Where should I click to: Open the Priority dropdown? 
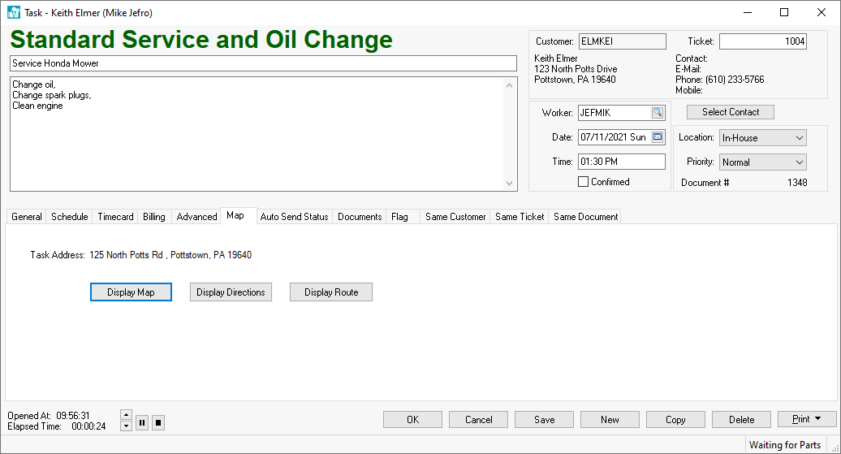point(800,162)
